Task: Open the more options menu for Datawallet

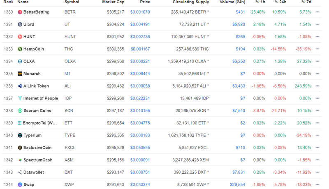Action: [317, 172]
